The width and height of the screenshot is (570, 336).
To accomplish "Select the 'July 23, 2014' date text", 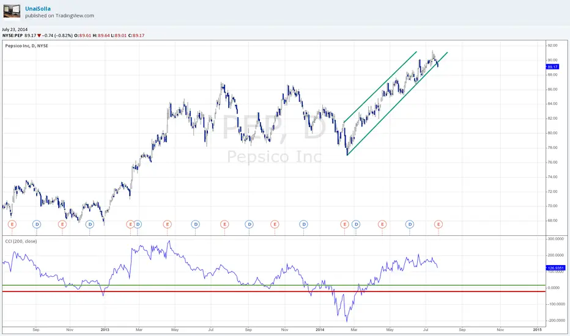I will pyautogui.click(x=15, y=29).
